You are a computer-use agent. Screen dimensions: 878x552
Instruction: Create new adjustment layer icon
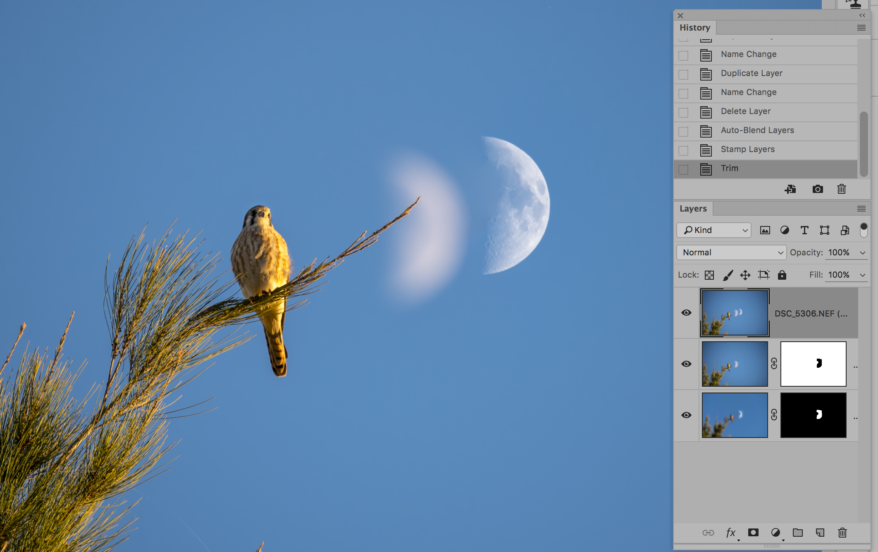[775, 533]
